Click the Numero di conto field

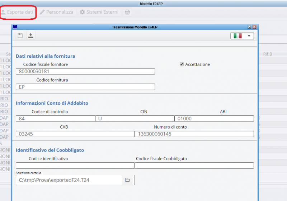[194, 134]
